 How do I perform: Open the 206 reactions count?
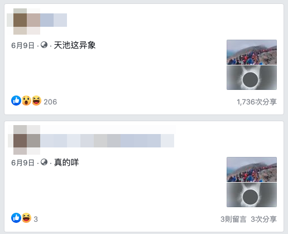(x=50, y=102)
